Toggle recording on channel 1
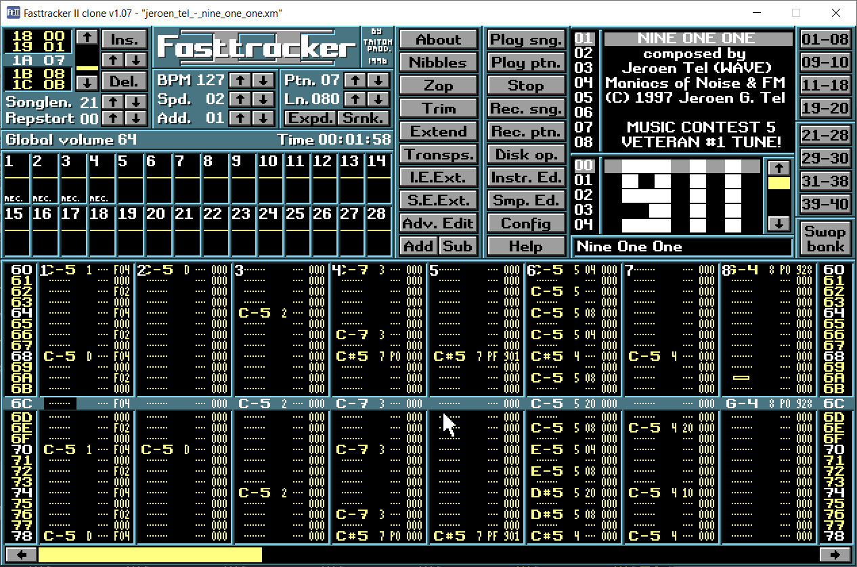Screen dimensions: 857x567 tap(15, 198)
